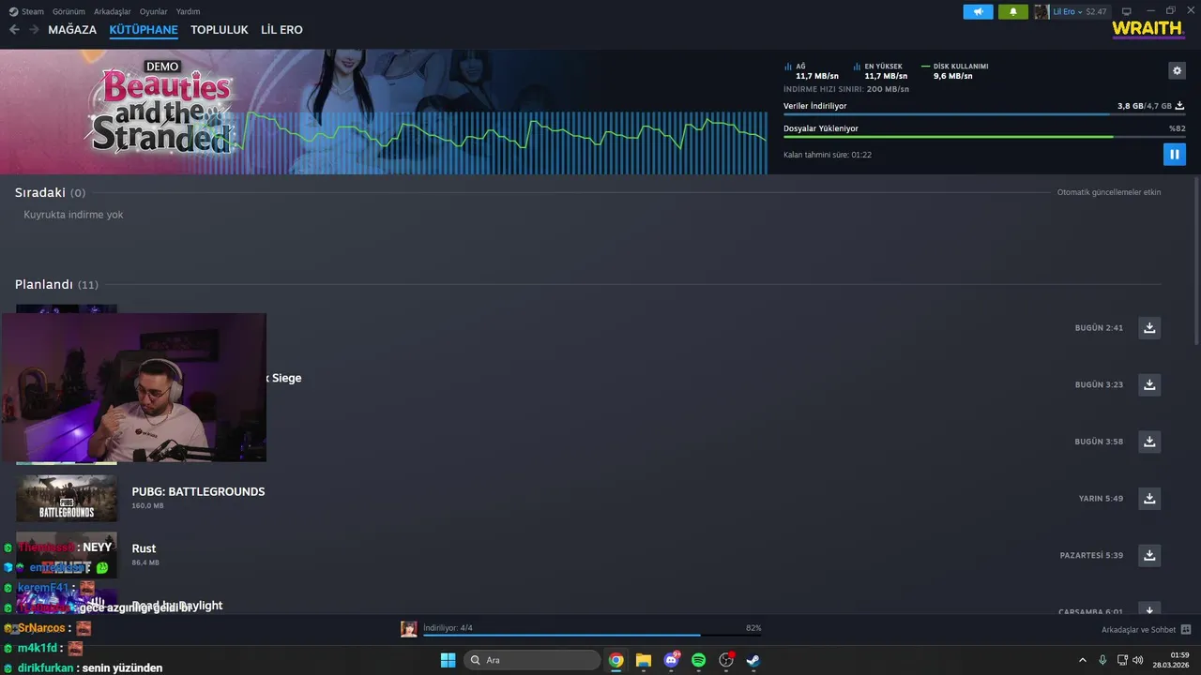Click the footer download progress bar
The height and width of the screenshot is (675, 1201).
[x=592, y=635]
